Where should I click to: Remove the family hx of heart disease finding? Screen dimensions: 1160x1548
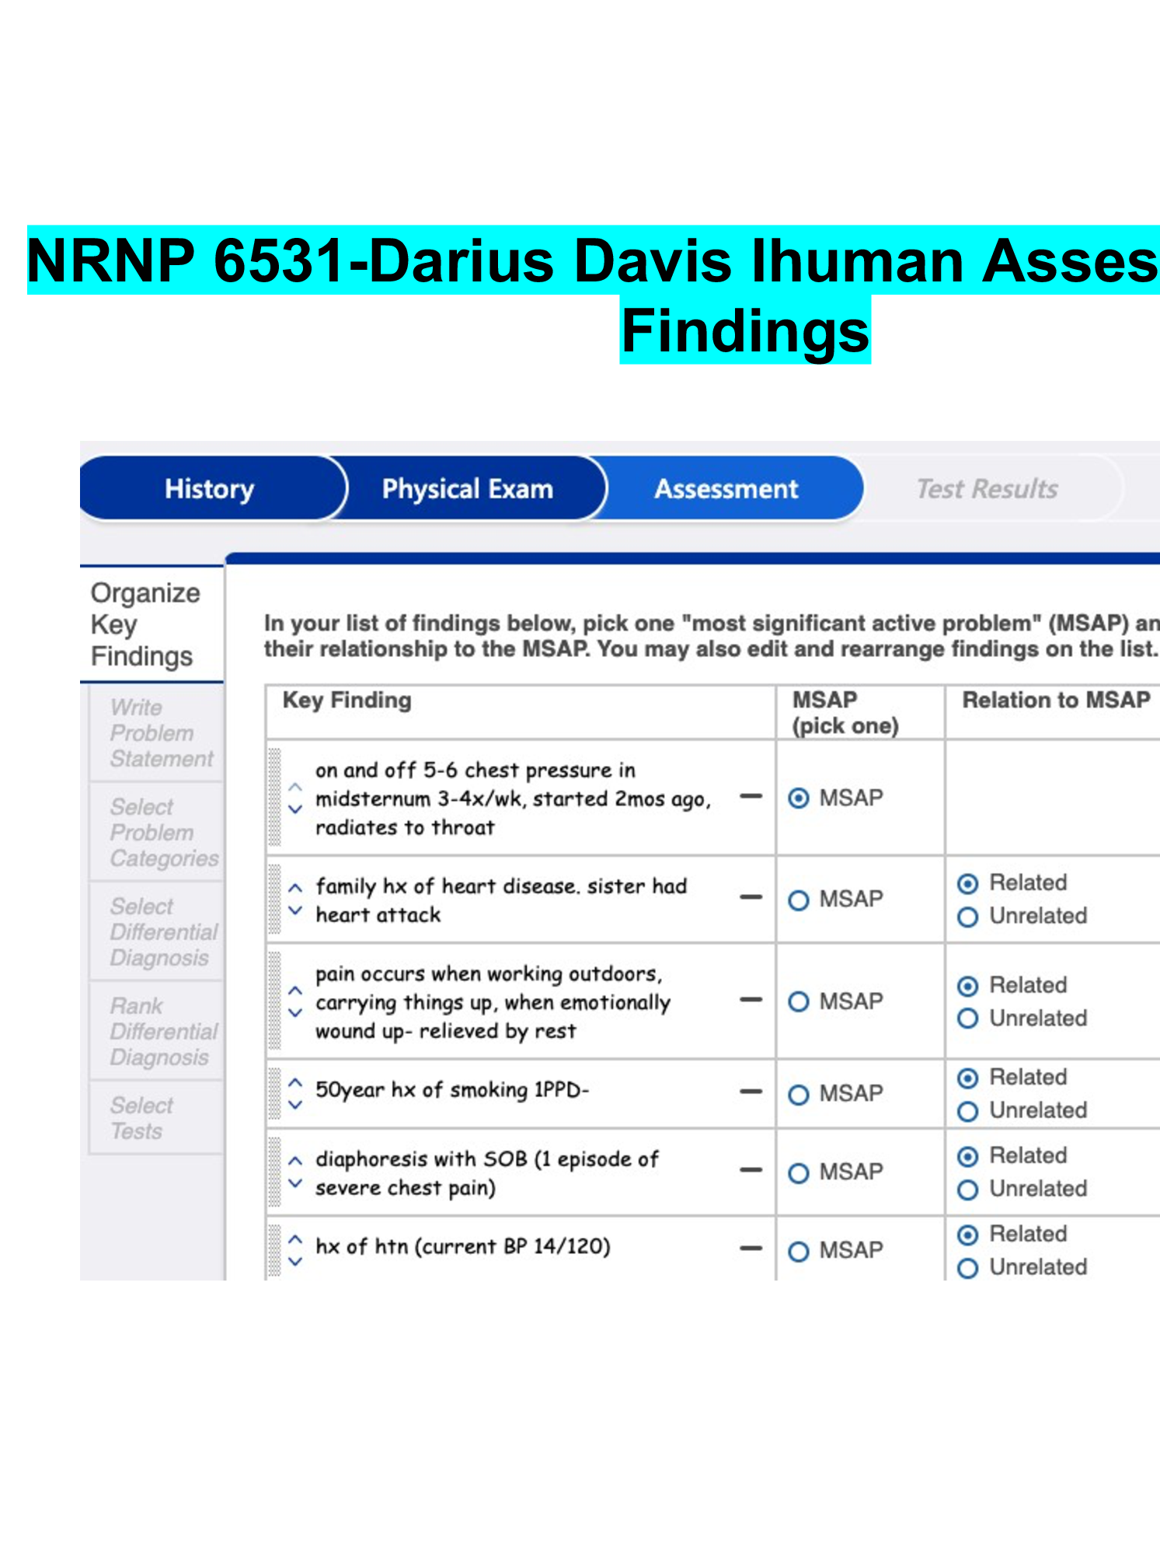tap(750, 897)
